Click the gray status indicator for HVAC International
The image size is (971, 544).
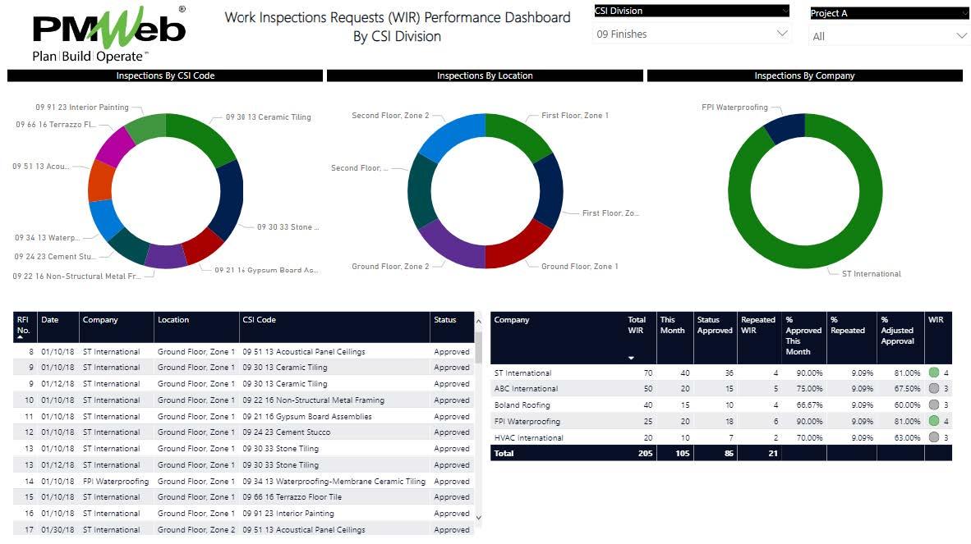coord(934,437)
